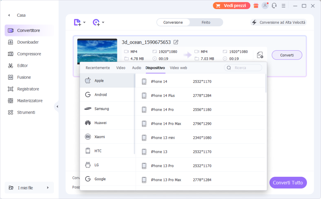Click Vedi prezzi button
Viewport: 321px width, 199px height.
tap(232, 6)
